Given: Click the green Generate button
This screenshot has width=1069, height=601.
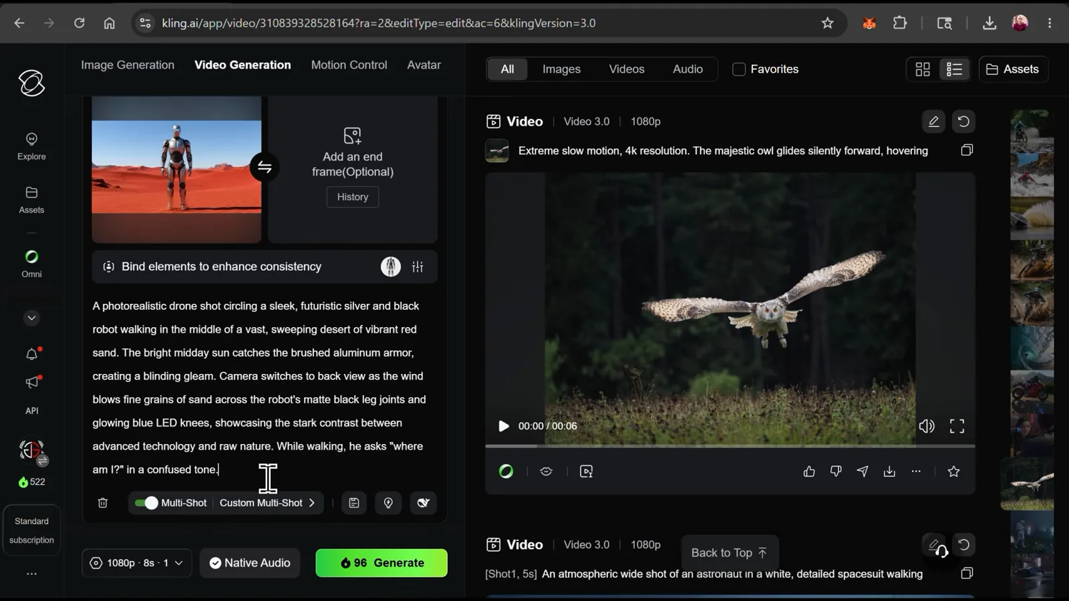Looking at the screenshot, I should (x=381, y=563).
